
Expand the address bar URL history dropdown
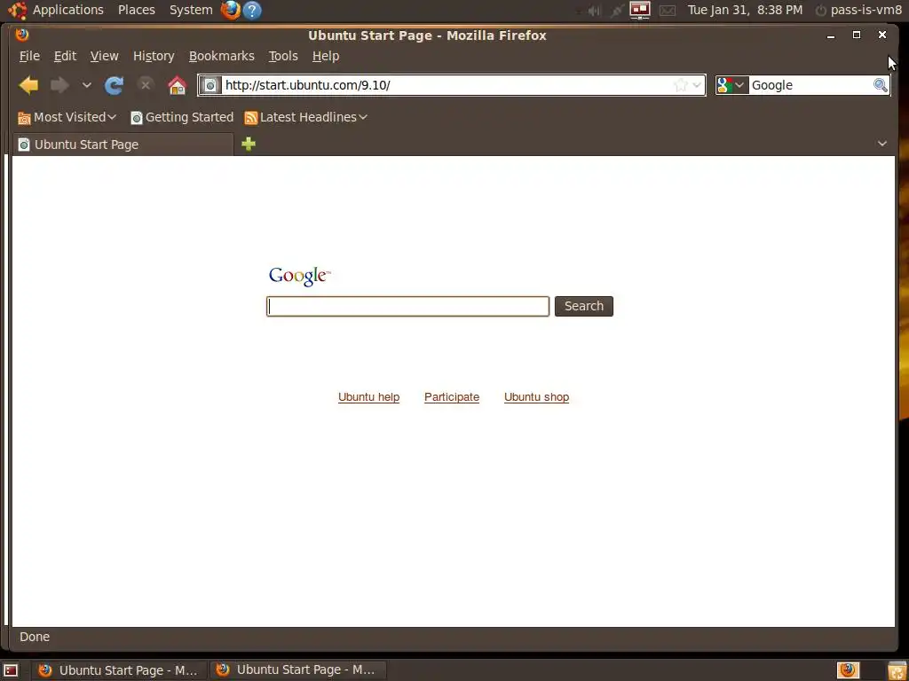pos(697,85)
